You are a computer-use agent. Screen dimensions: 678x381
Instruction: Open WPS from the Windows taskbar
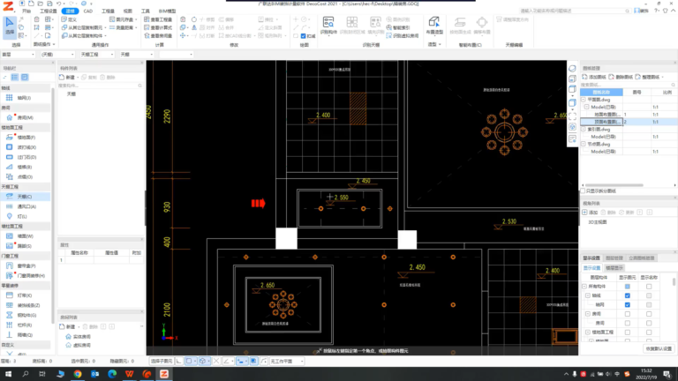point(129,374)
